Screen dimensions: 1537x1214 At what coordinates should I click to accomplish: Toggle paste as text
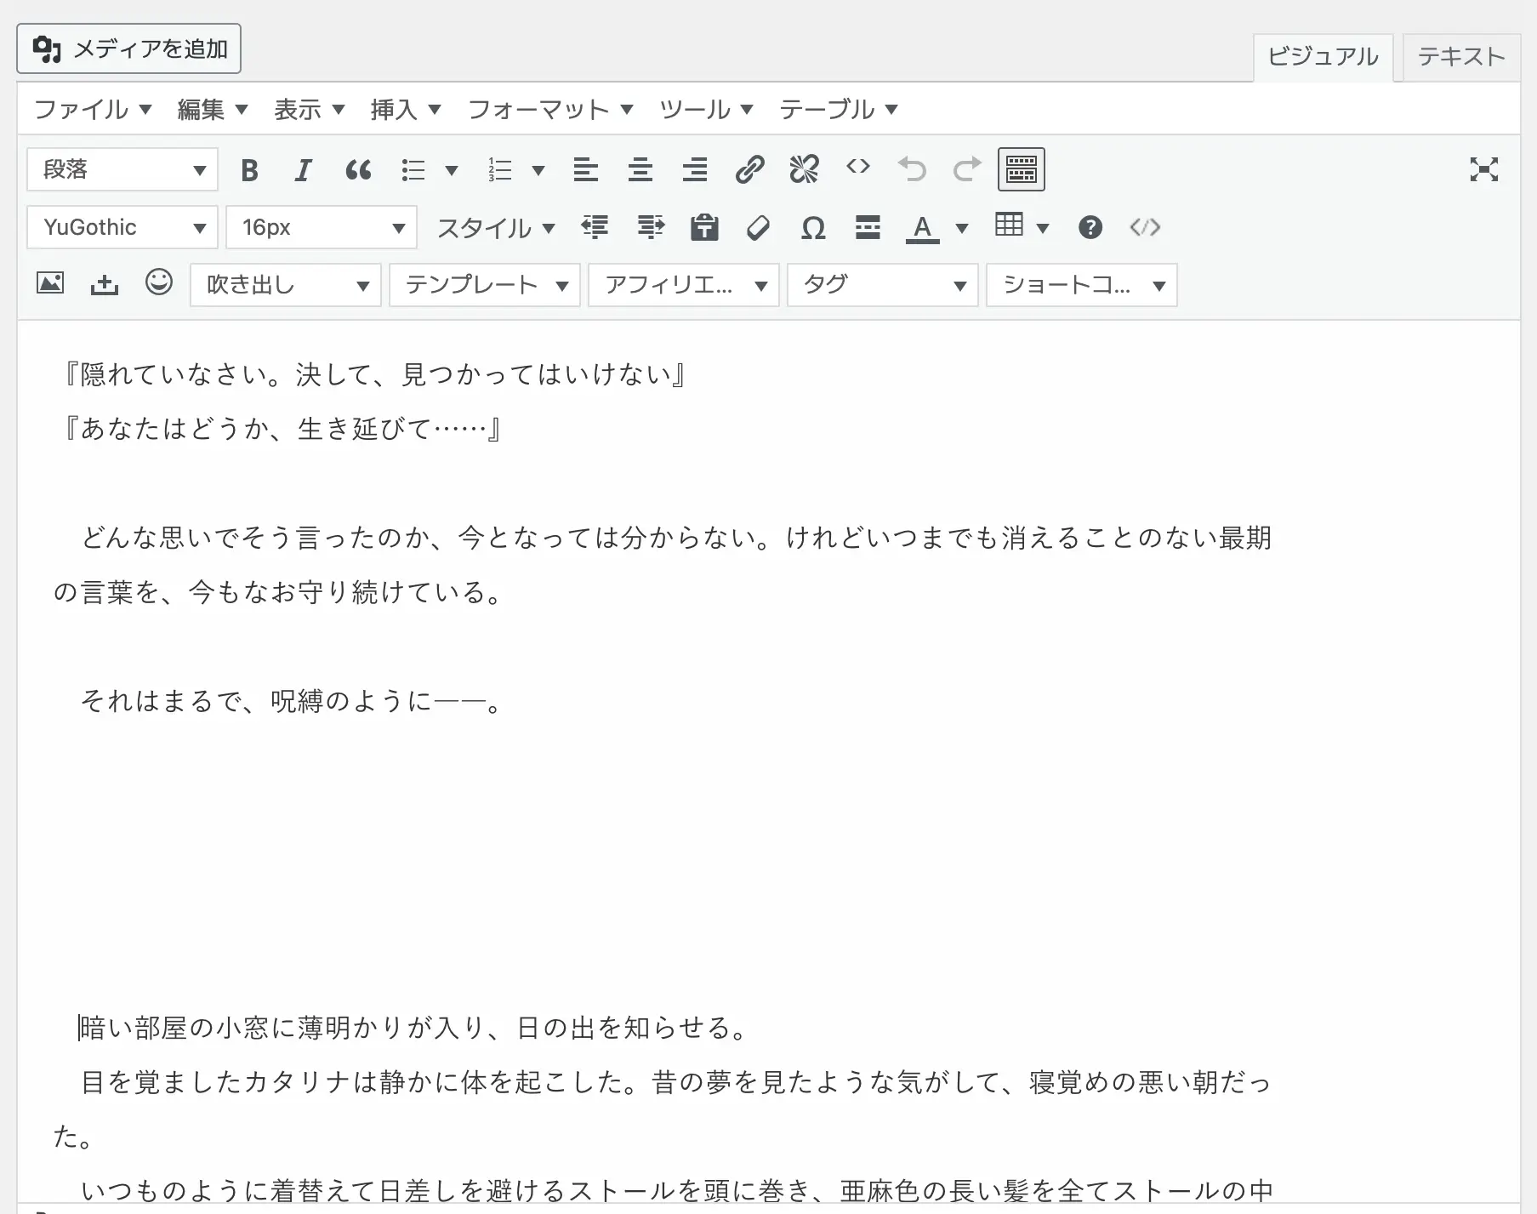(x=704, y=227)
